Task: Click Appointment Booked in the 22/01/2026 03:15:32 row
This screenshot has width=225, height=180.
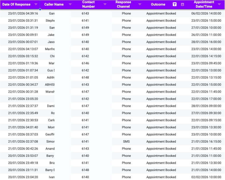Action: click(161, 56)
